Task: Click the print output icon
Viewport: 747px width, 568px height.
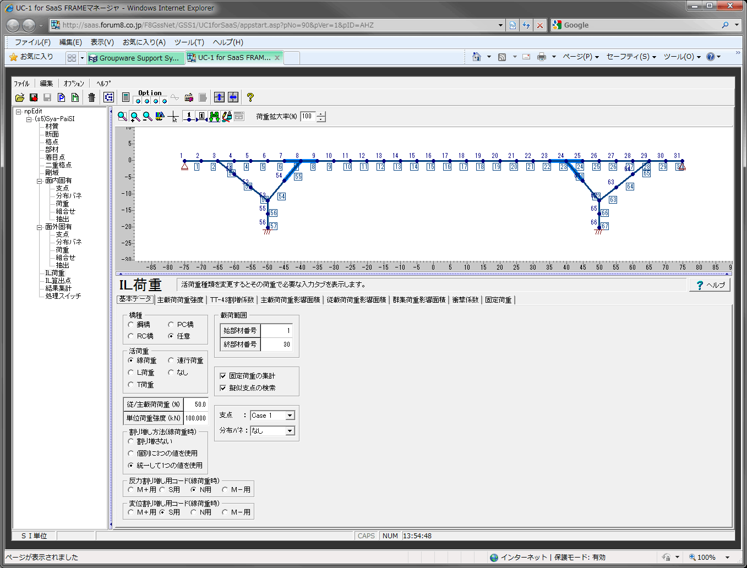Action: click(189, 97)
